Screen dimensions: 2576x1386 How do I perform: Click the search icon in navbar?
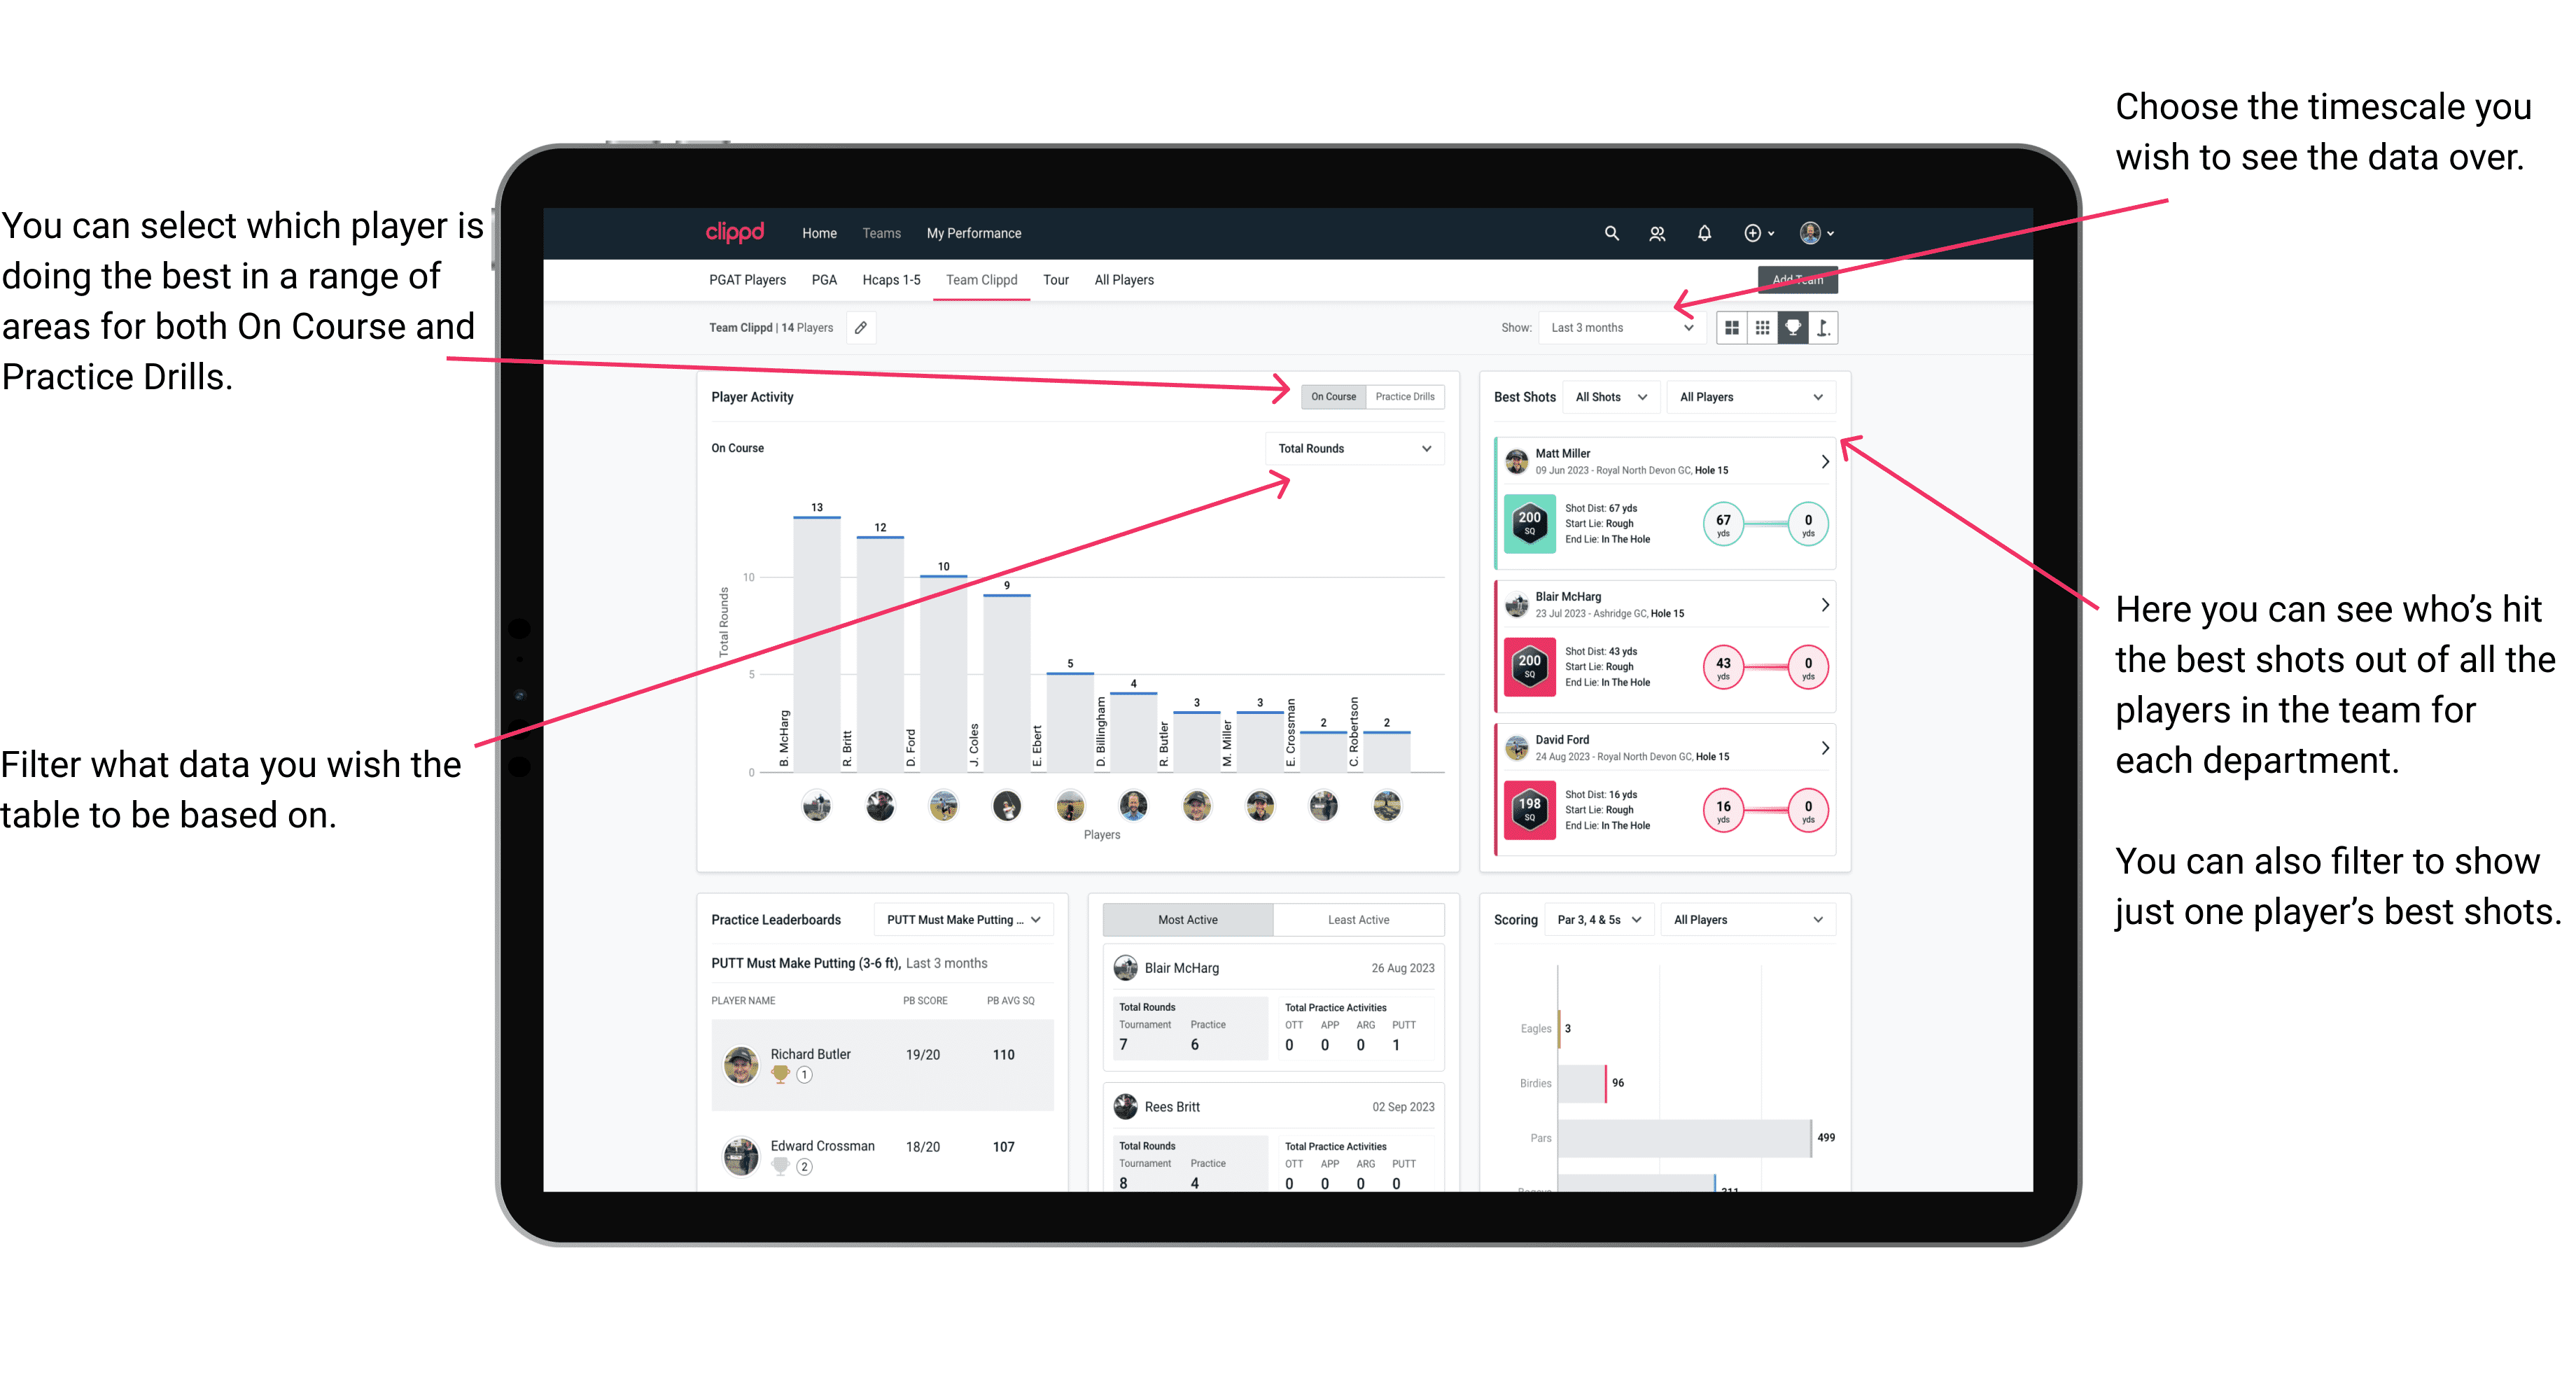1609,232
